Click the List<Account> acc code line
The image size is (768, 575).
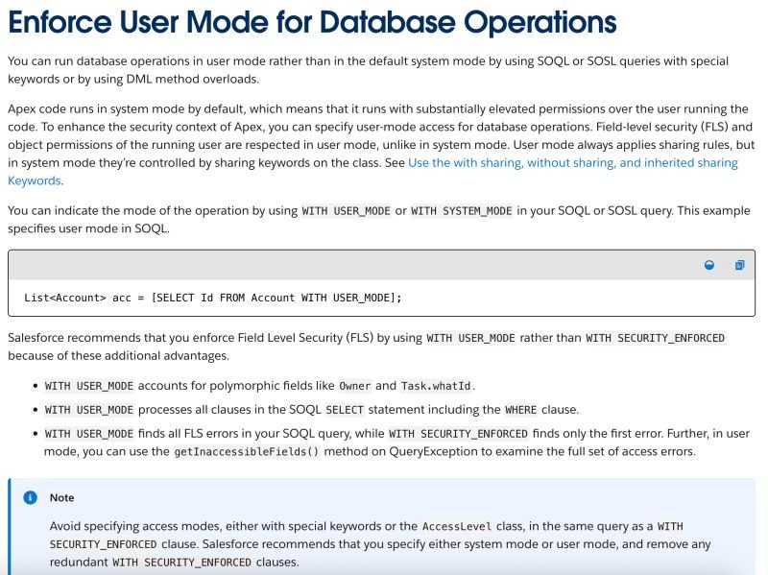pos(212,298)
